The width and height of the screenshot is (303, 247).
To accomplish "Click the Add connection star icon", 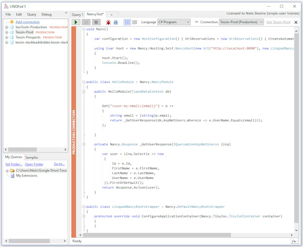I will pos(12,22).
